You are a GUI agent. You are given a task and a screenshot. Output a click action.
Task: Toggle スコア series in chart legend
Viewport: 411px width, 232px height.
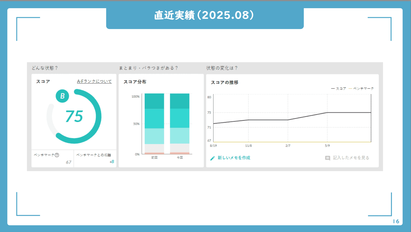pos(339,89)
